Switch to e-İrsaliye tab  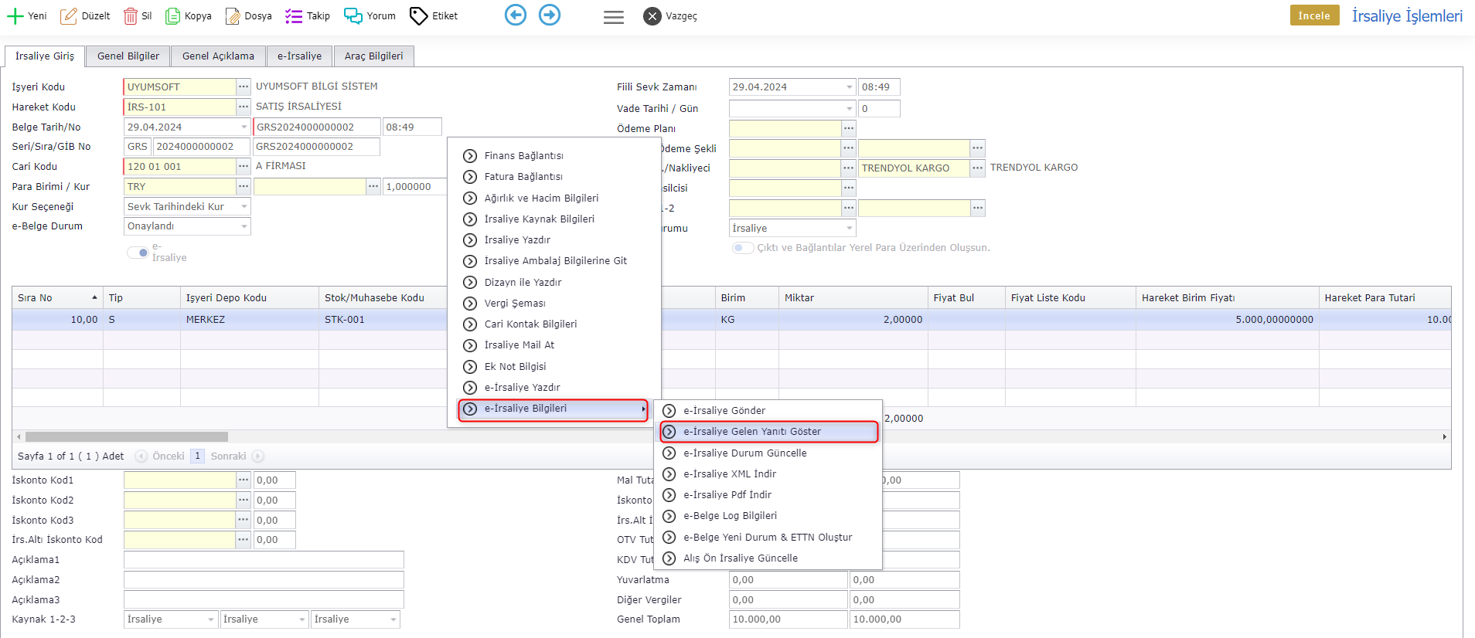pyautogui.click(x=299, y=56)
